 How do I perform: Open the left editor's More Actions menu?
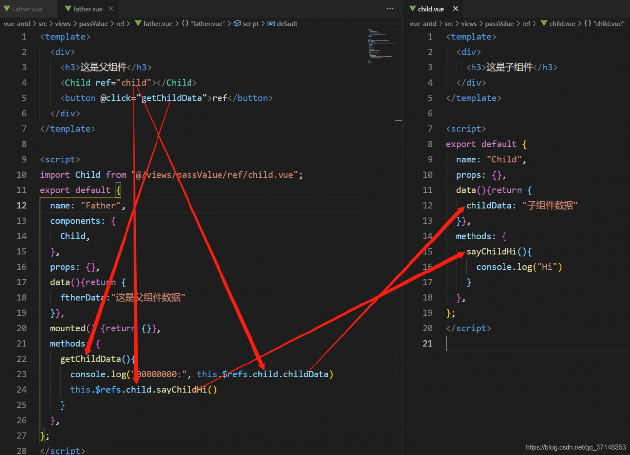pyautogui.click(x=390, y=9)
